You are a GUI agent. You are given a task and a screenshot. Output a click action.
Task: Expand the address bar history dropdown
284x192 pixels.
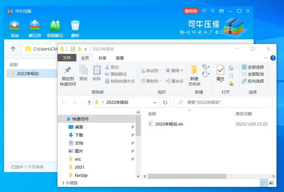coord(155,103)
